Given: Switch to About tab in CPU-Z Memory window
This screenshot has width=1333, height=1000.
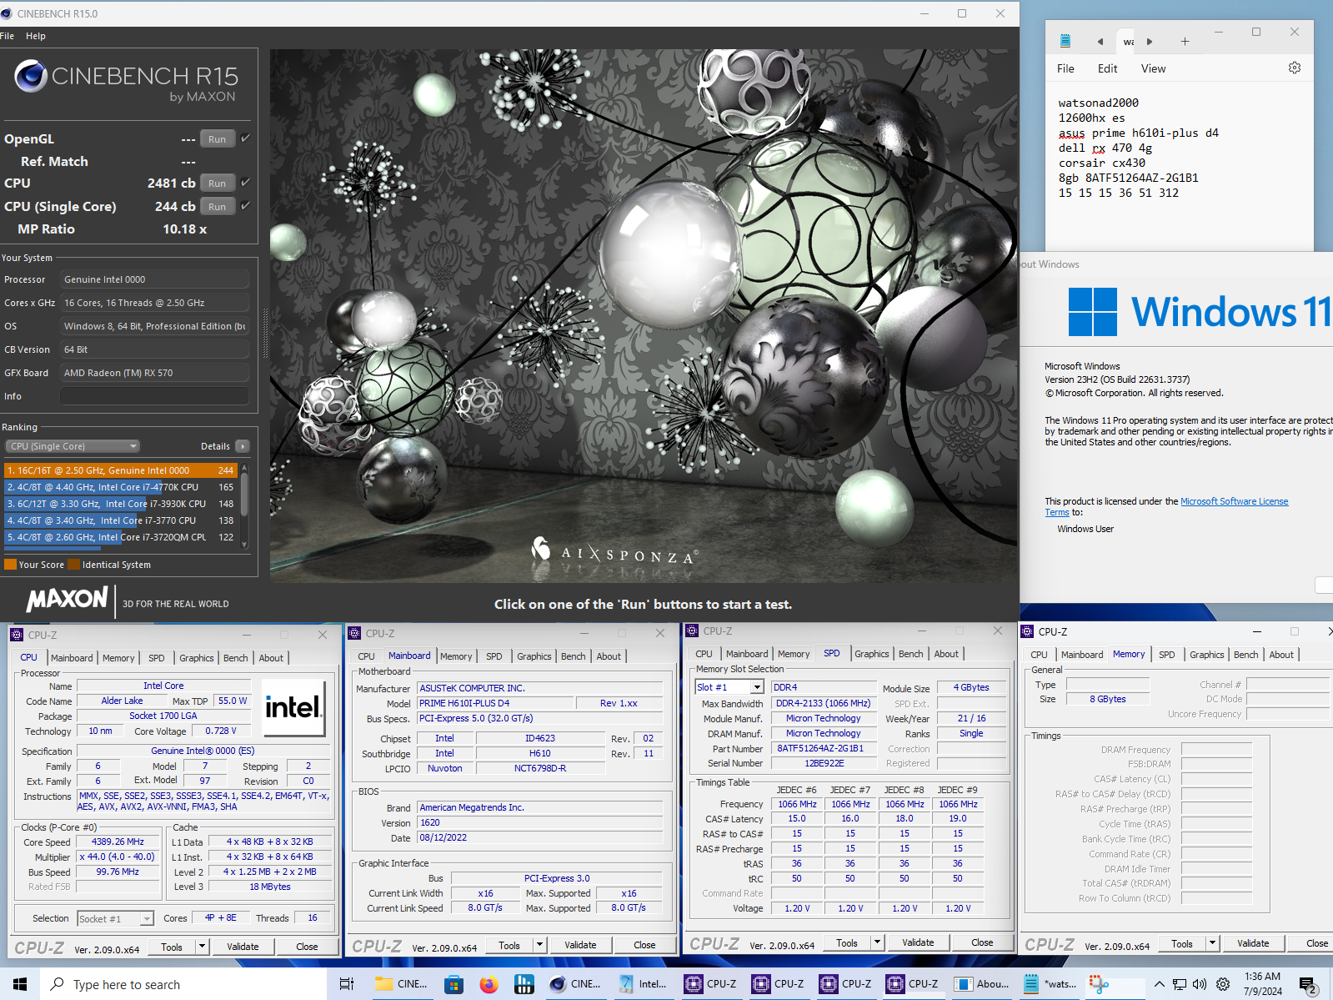Looking at the screenshot, I should point(1281,655).
